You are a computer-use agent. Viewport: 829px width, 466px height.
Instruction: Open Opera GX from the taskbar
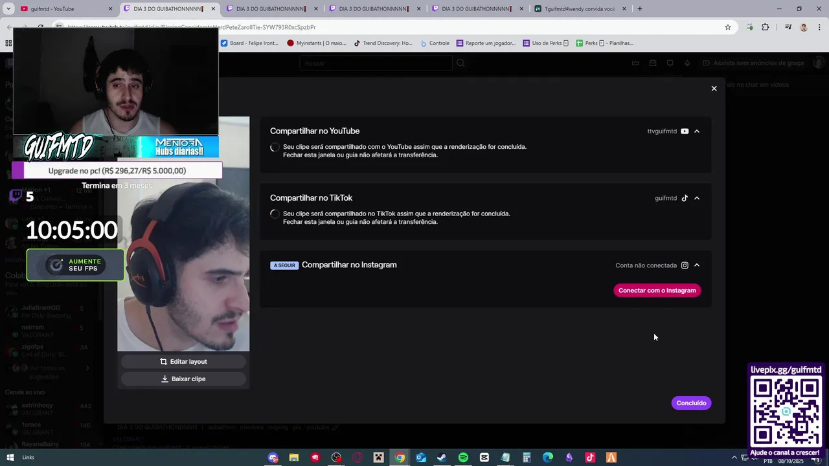click(358, 458)
